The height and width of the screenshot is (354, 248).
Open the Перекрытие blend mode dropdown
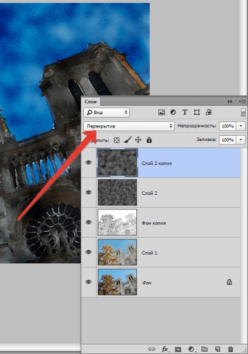click(x=129, y=126)
